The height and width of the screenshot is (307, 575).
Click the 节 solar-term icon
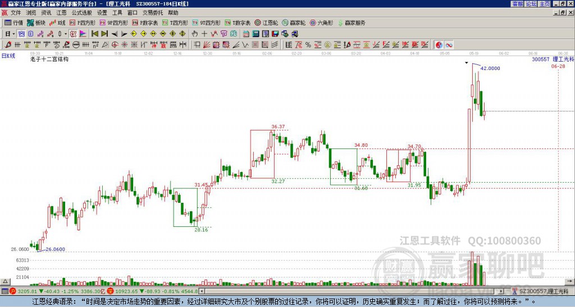click(x=223, y=34)
